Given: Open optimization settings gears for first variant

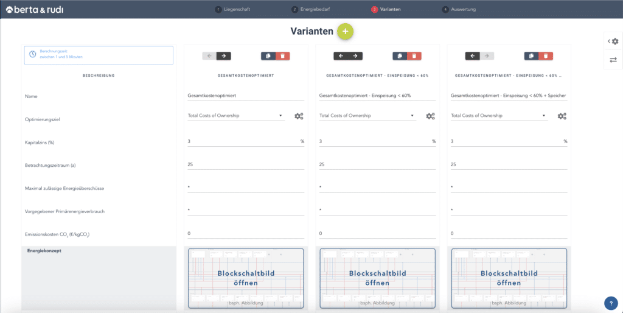Looking at the screenshot, I should pyautogui.click(x=299, y=116).
